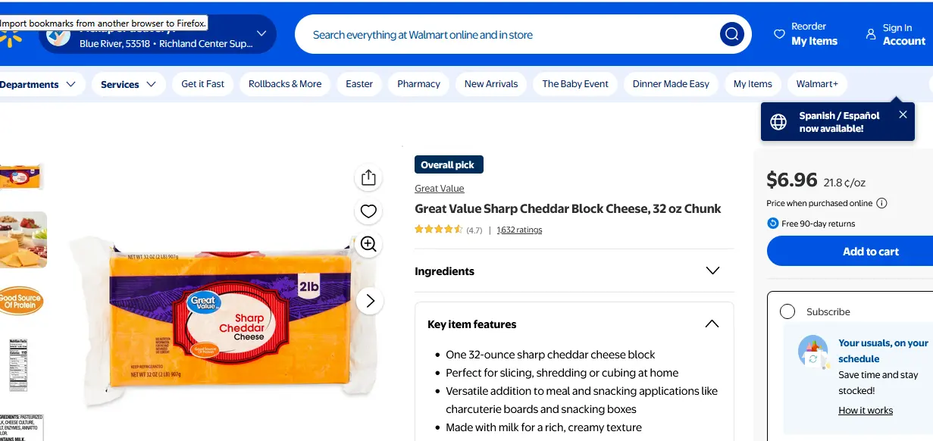Open the Services dropdown menu

point(128,84)
